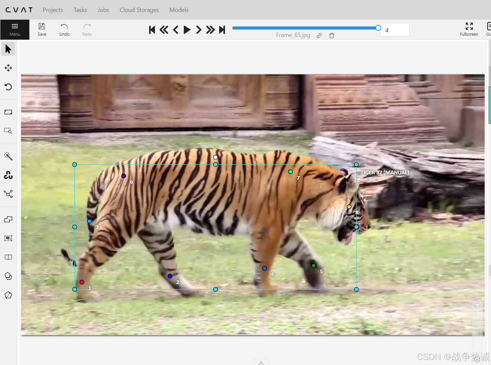This screenshot has height=365, width=491.
Task: Select the cursor tool in the sidebar
Action: pos(8,49)
